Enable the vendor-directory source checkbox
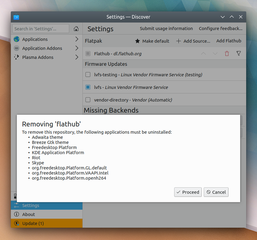This screenshot has width=257, height=240. (88, 100)
